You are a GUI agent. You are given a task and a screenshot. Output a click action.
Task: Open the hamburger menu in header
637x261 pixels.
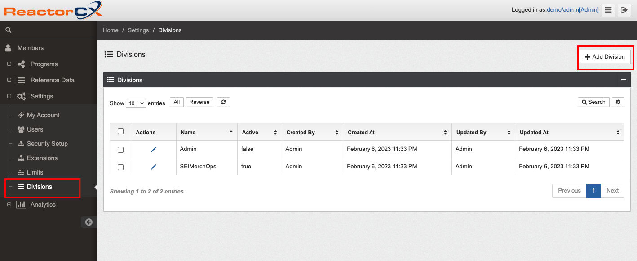(x=608, y=10)
